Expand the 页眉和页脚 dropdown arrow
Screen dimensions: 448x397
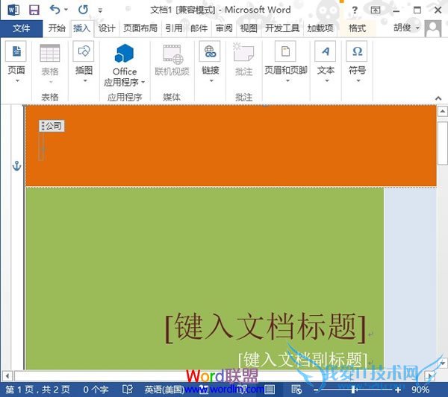(287, 81)
